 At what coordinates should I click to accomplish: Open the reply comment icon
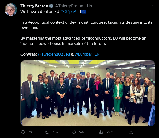[23, 132]
